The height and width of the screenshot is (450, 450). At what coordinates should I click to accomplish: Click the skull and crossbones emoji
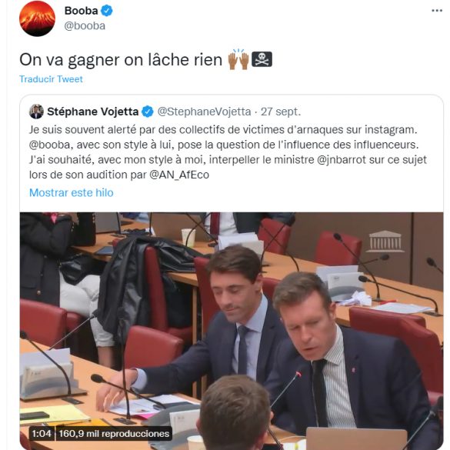click(262, 59)
